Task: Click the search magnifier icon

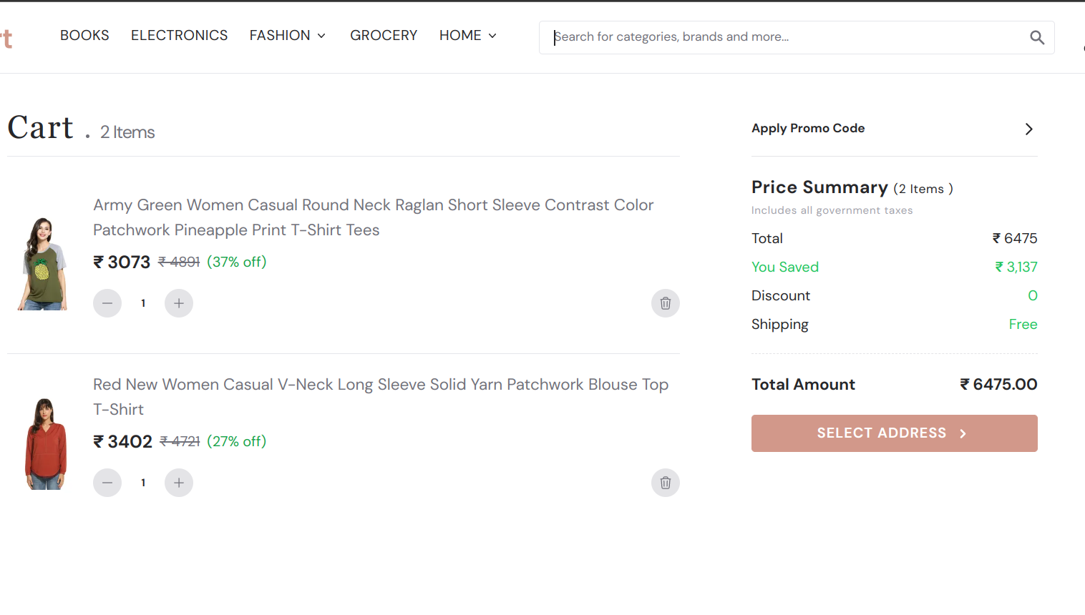Action: coord(1036,37)
